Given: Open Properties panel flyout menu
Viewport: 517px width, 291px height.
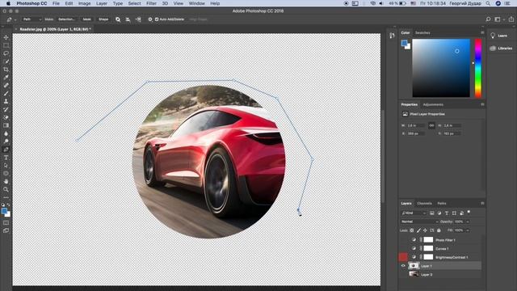Looking at the screenshot, I should pyautogui.click(x=482, y=104).
